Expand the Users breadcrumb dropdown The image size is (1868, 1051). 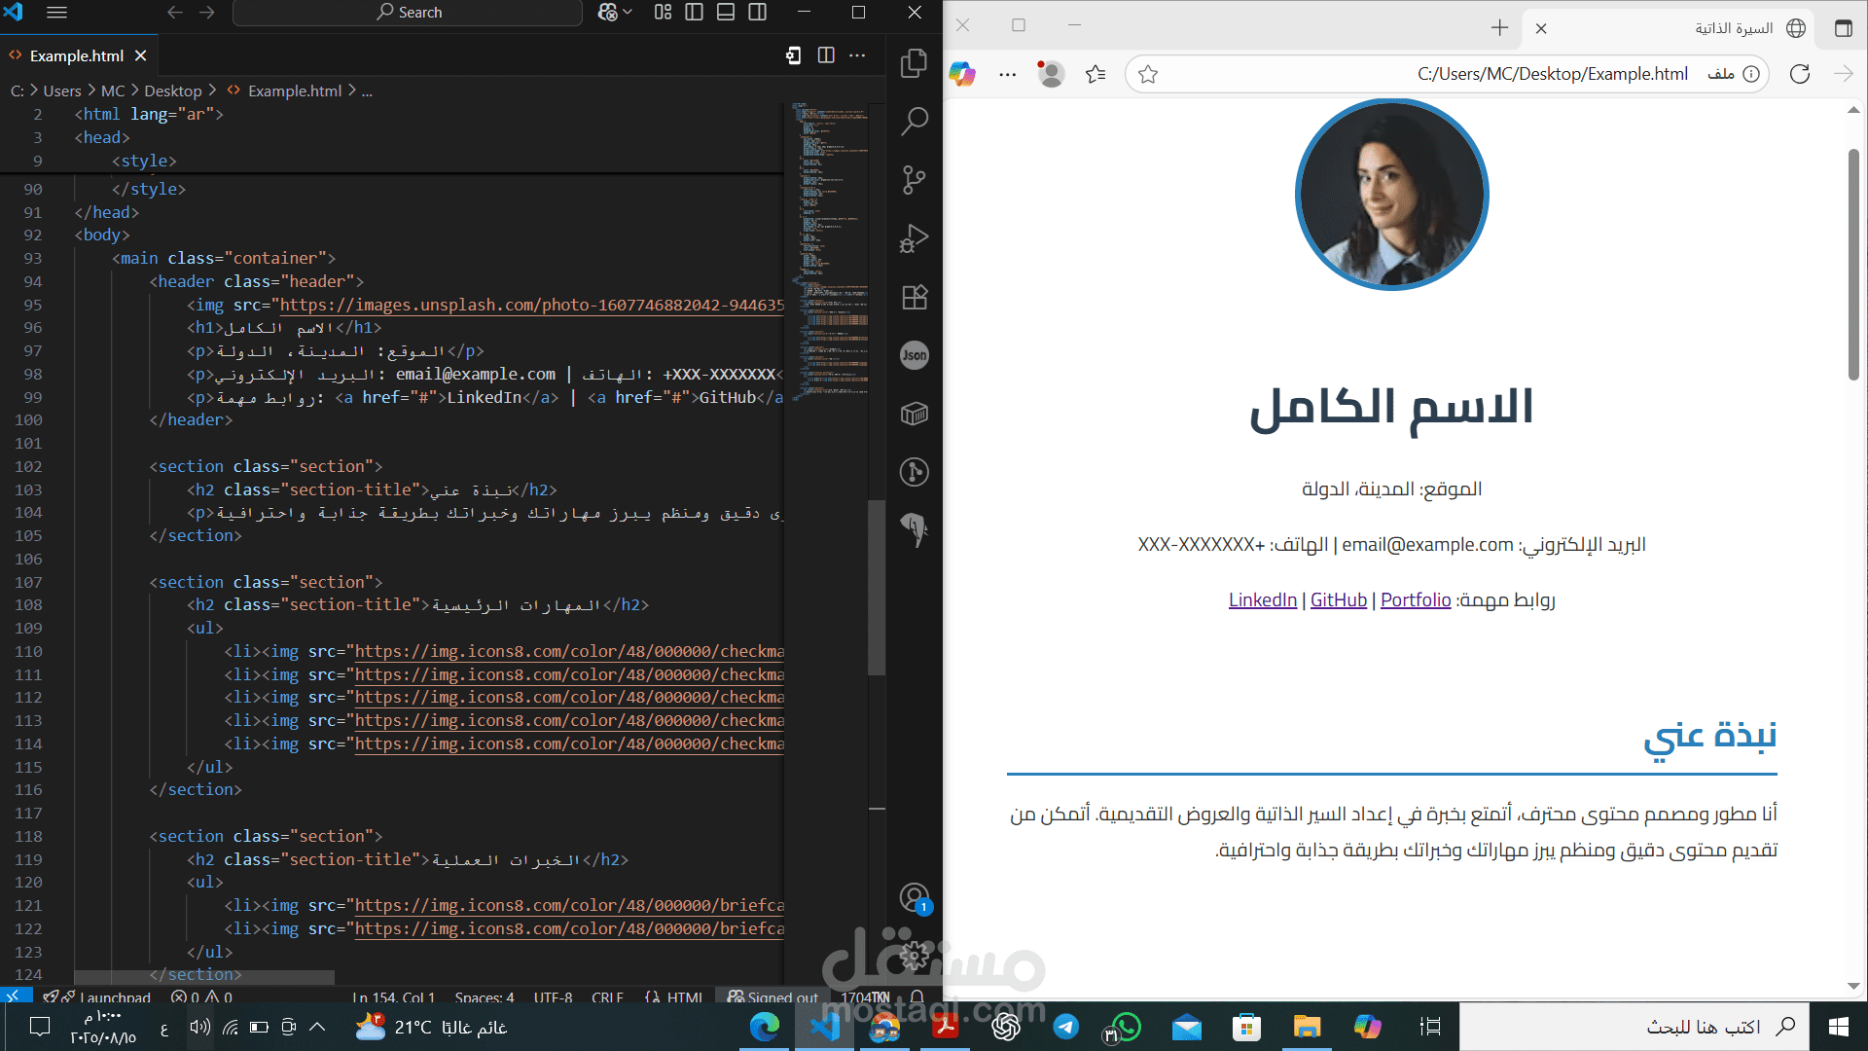point(62,91)
